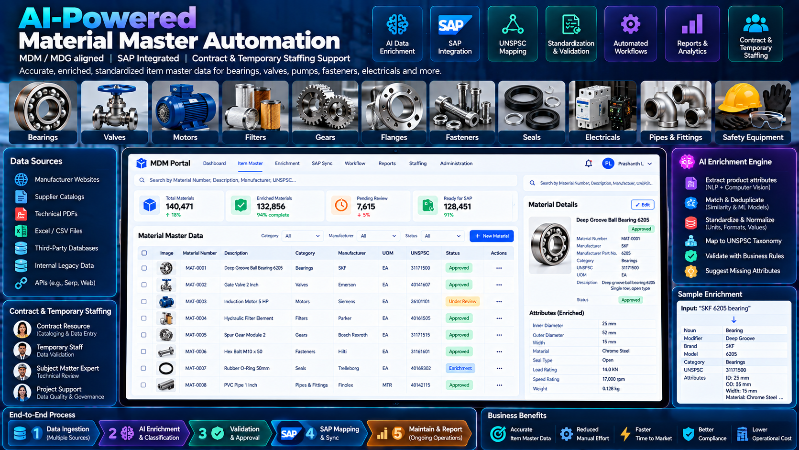Check the MAT-0008 PVC Pipe checkbox
This screenshot has width=799, height=450.
click(x=143, y=385)
